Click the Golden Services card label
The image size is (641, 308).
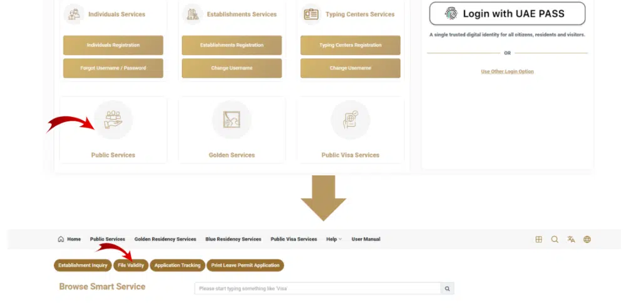[x=232, y=155]
